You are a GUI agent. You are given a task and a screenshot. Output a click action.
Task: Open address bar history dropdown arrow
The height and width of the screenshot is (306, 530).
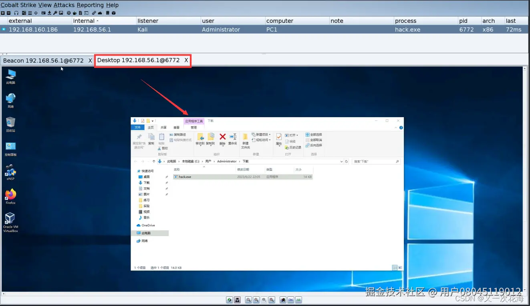click(341, 161)
